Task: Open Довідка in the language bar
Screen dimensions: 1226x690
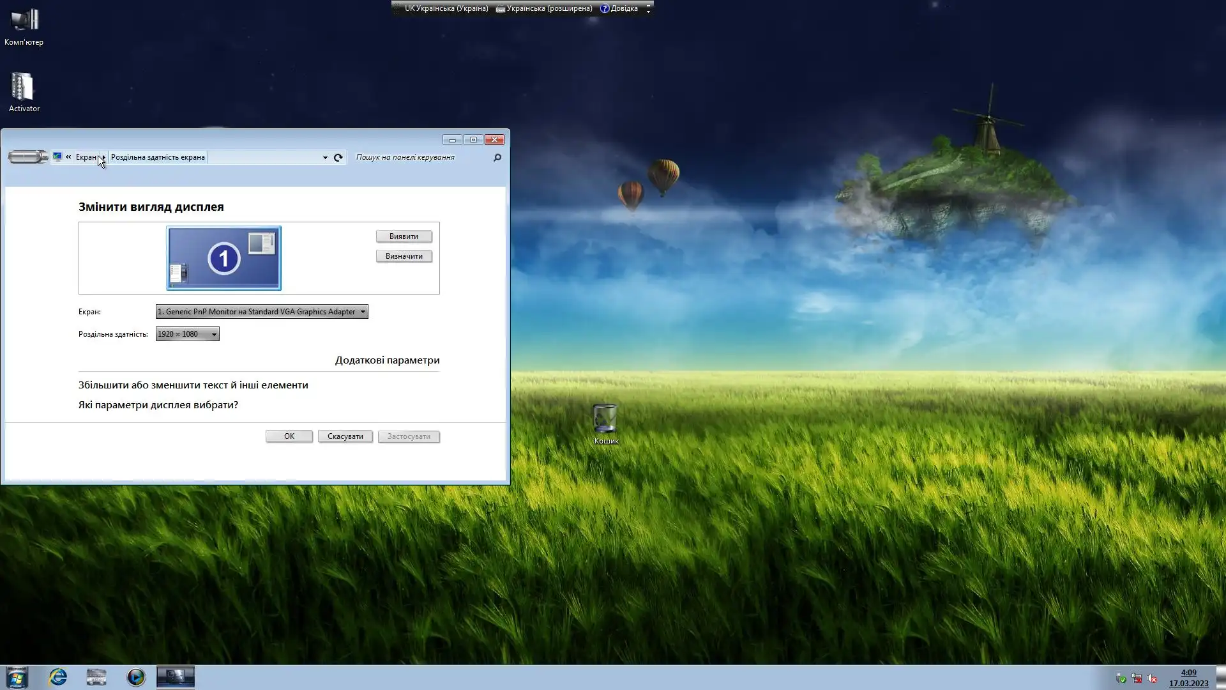Action: coord(619,8)
